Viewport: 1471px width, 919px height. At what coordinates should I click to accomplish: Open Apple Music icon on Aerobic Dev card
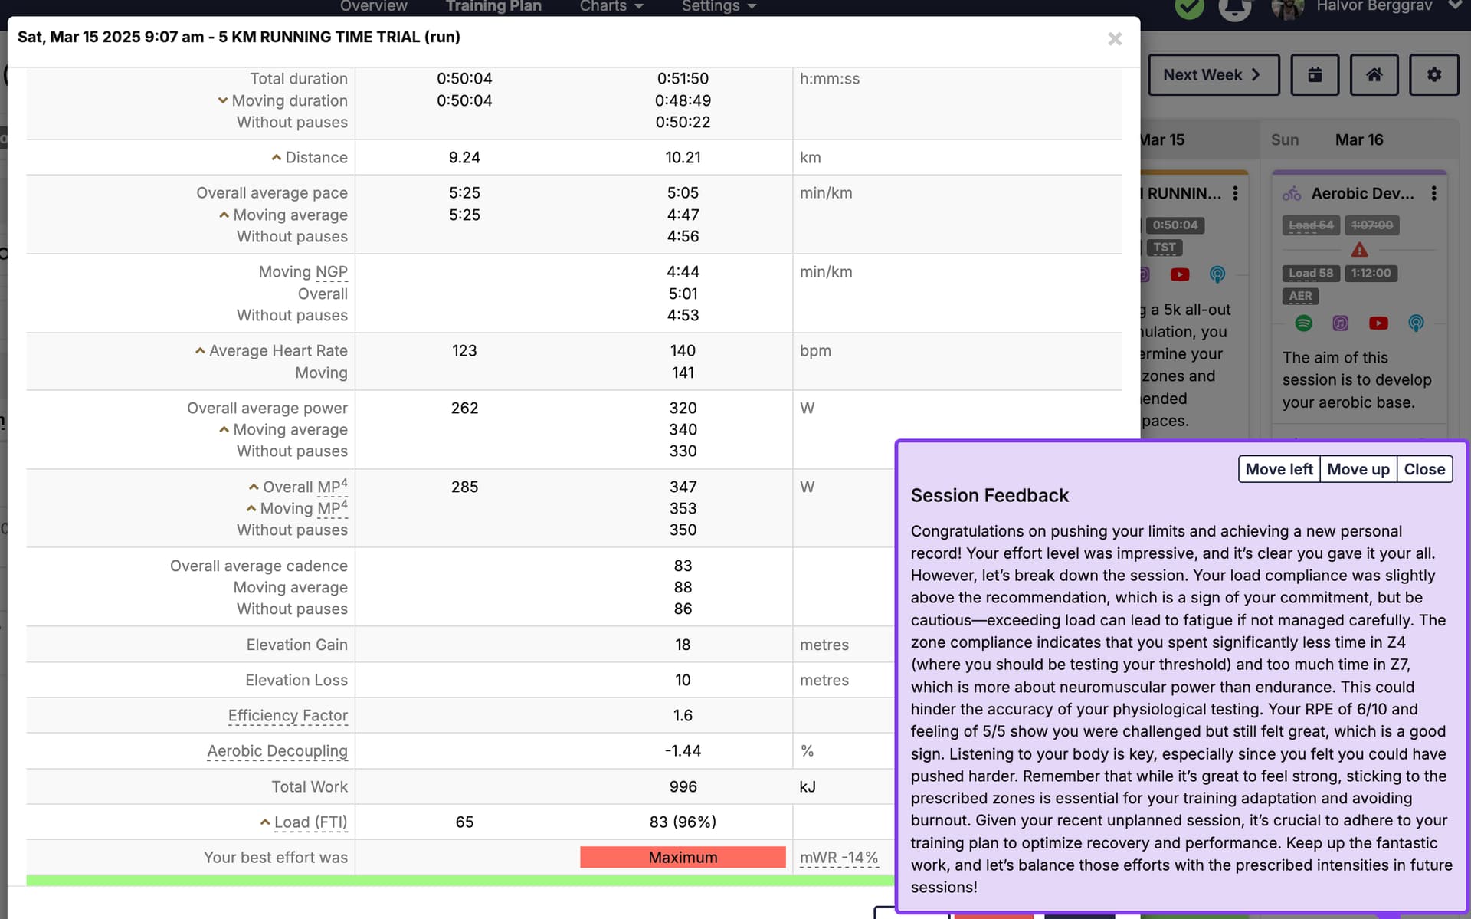(1340, 323)
